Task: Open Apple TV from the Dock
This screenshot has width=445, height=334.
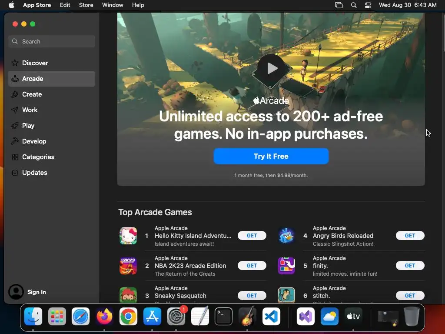Action: pyautogui.click(x=353, y=317)
